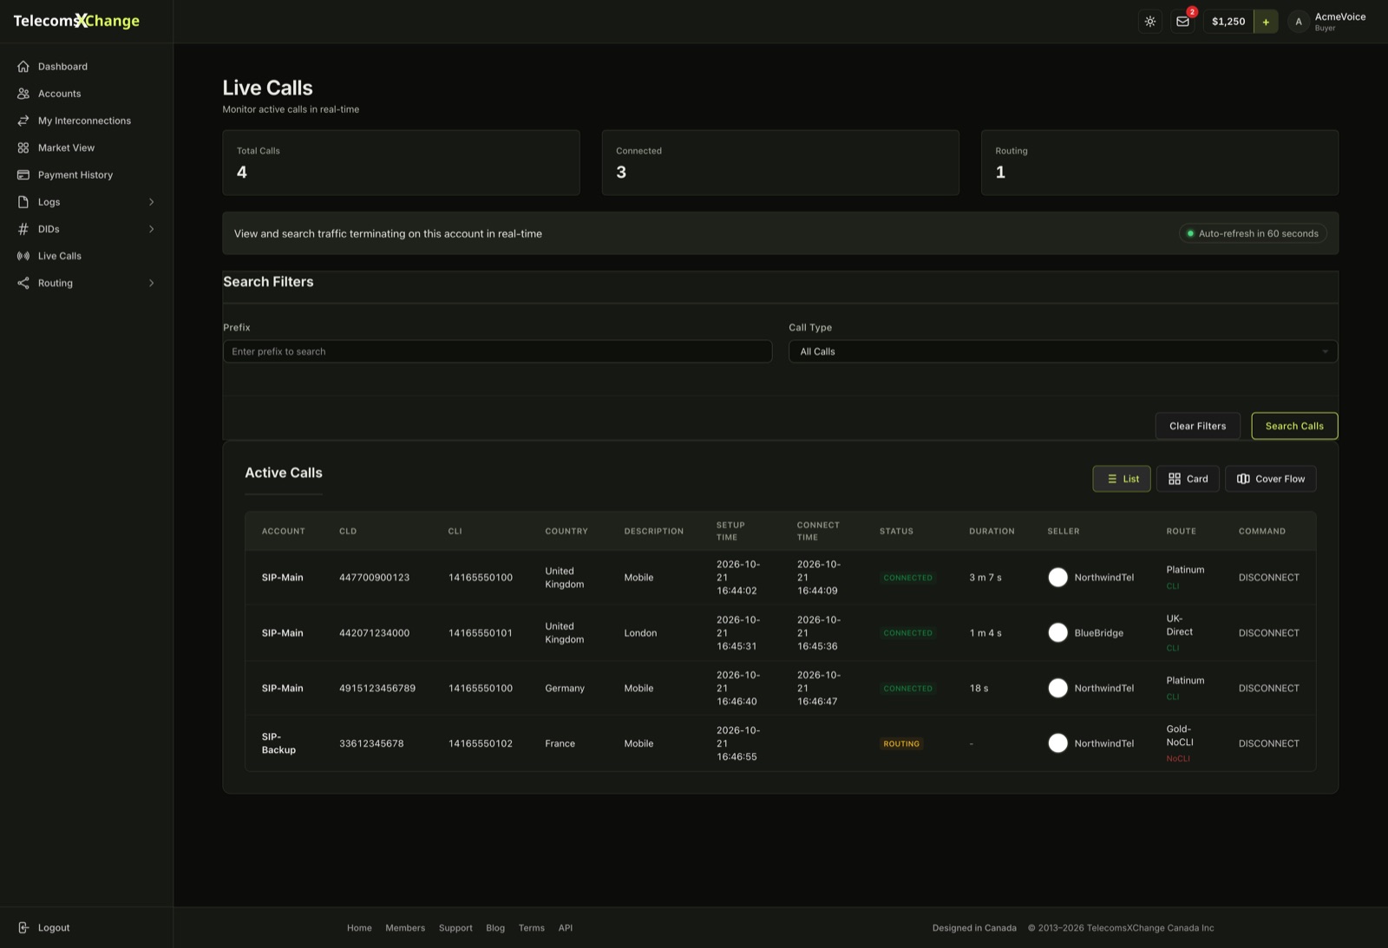Image resolution: width=1388 pixels, height=948 pixels.
Task: Click the $1,250 balance display
Action: (1228, 22)
